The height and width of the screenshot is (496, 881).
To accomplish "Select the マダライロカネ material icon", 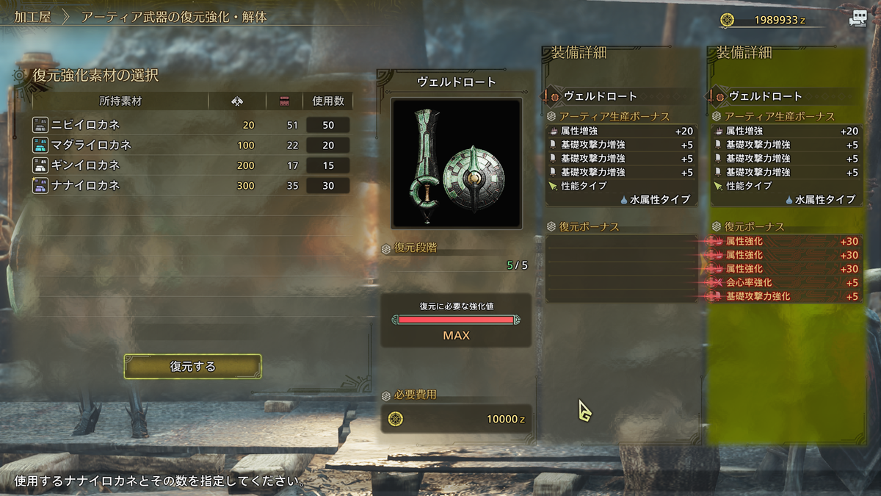I will pos(40,145).
